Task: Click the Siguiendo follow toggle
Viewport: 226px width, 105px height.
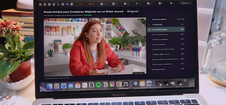Action: 88,15
